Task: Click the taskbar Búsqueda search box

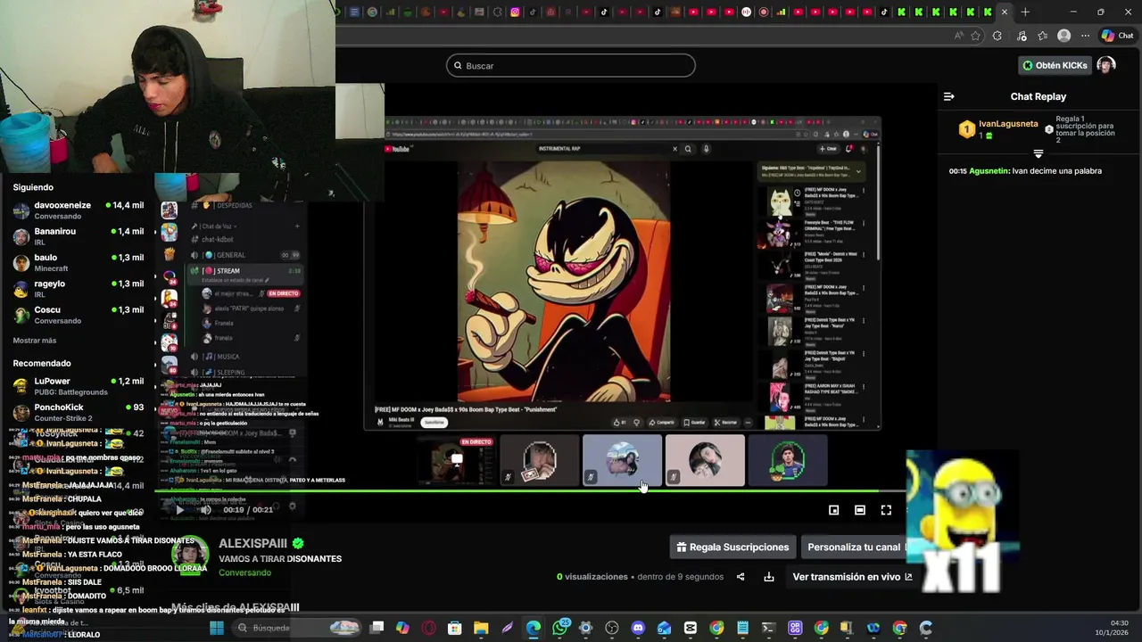Action: click(x=299, y=628)
